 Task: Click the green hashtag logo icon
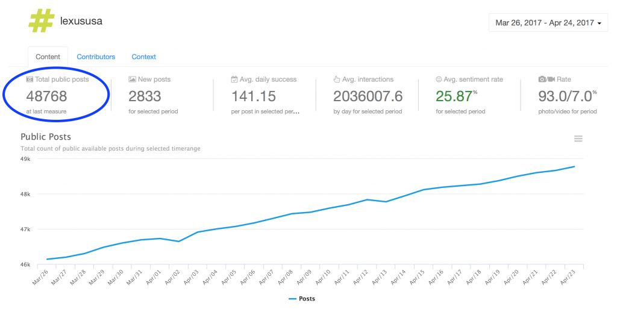(42, 21)
